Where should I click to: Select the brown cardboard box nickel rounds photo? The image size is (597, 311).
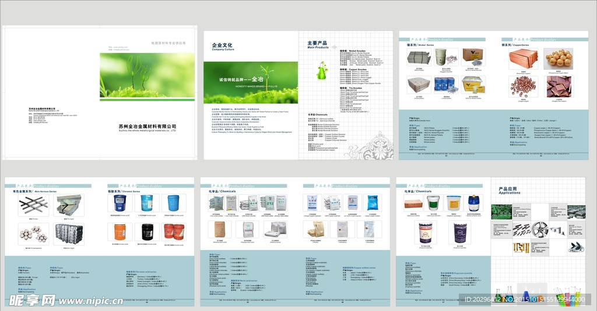tap(473, 58)
